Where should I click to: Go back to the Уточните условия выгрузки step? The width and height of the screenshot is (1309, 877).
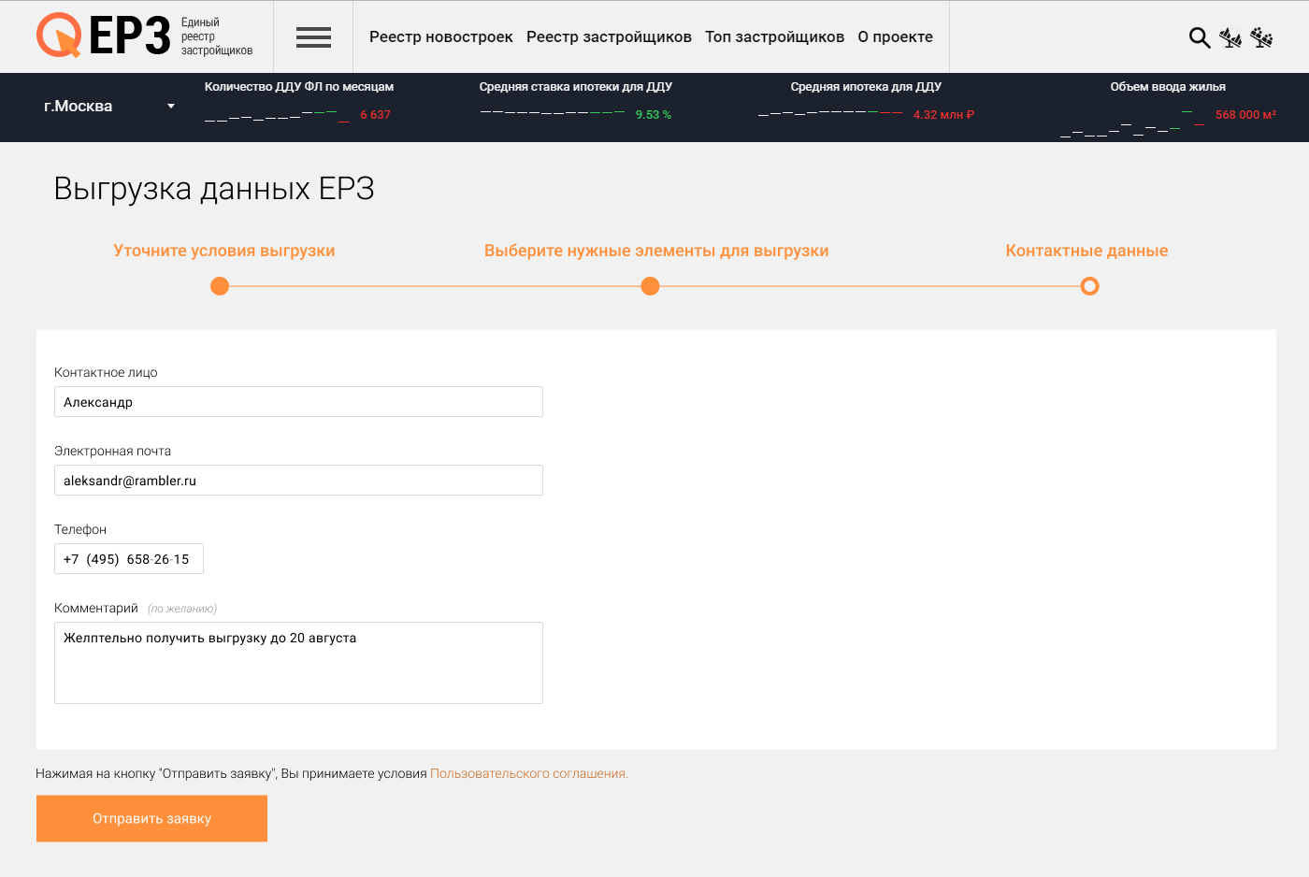click(x=220, y=286)
